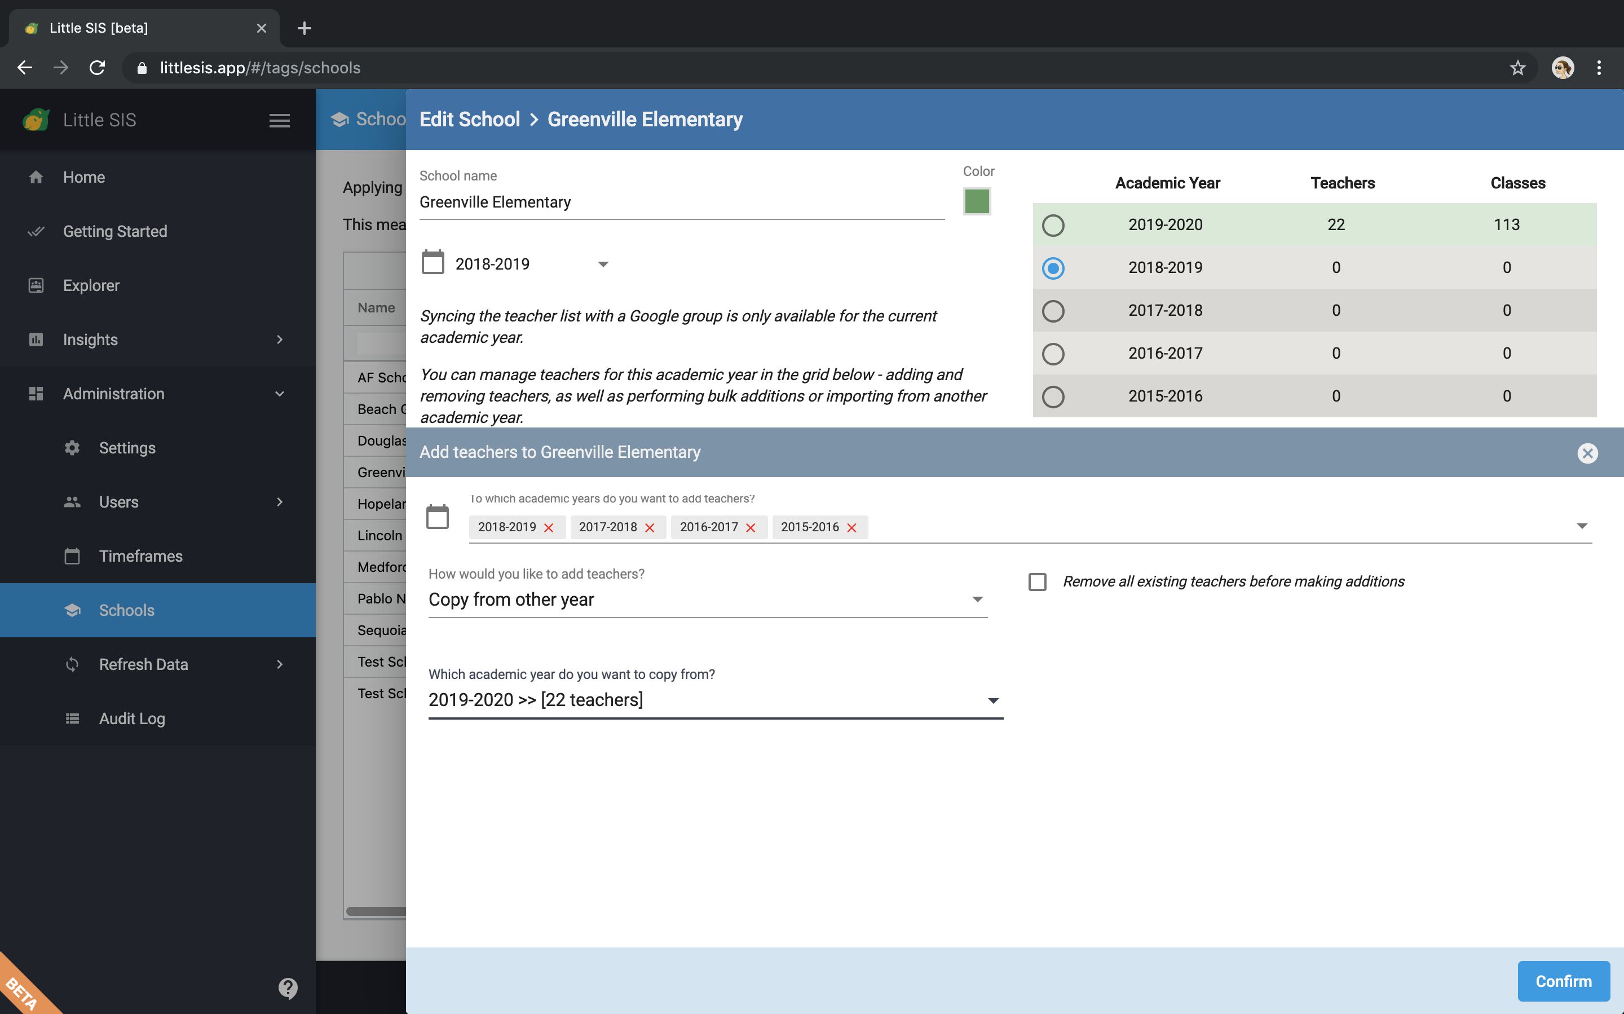The image size is (1624, 1014).
Task: Select the 2019-2020 academic year radio
Action: (1053, 226)
